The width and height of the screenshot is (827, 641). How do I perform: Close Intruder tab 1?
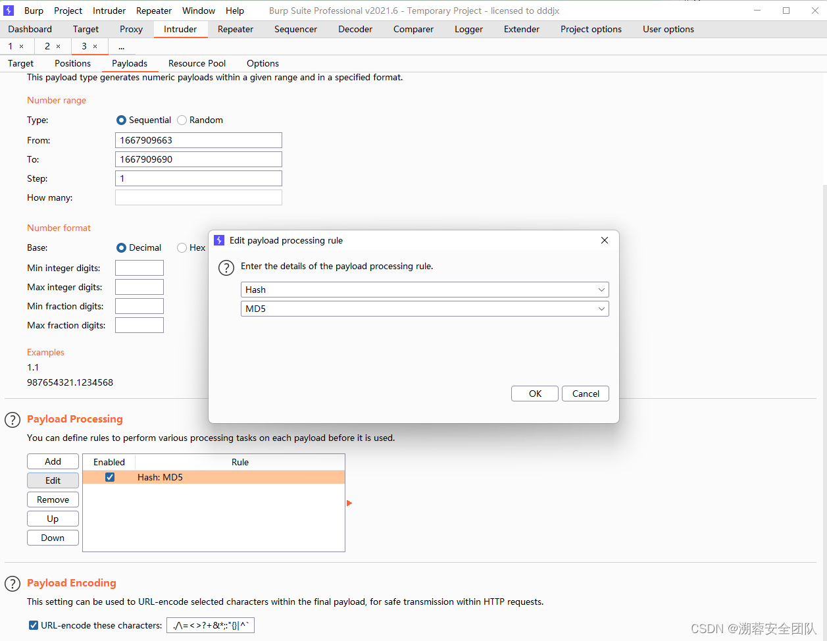coord(21,46)
